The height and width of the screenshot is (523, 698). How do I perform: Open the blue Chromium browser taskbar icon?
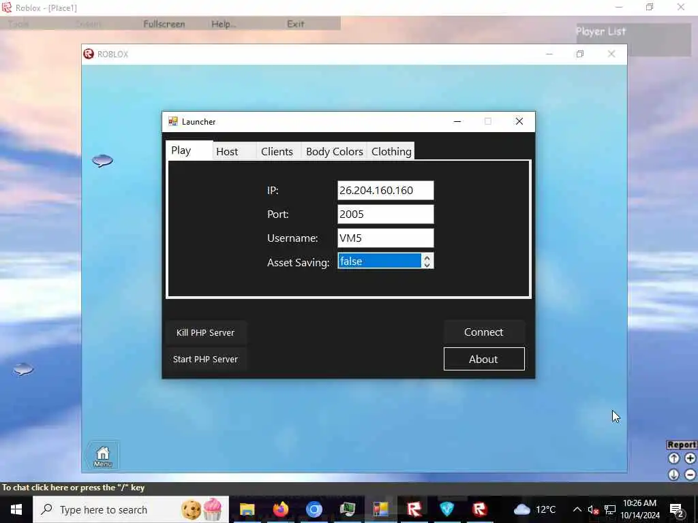click(x=314, y=509)
